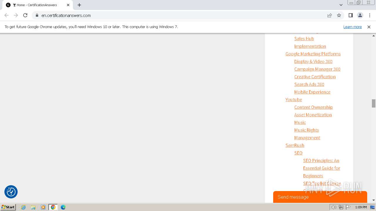Open the Send message chat widget
The image size is (376, 211).
point(320,197)
